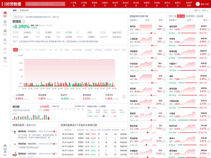Switch to the 证监指数 tab
Screen dimensions: 211x158
click(200, 16)
